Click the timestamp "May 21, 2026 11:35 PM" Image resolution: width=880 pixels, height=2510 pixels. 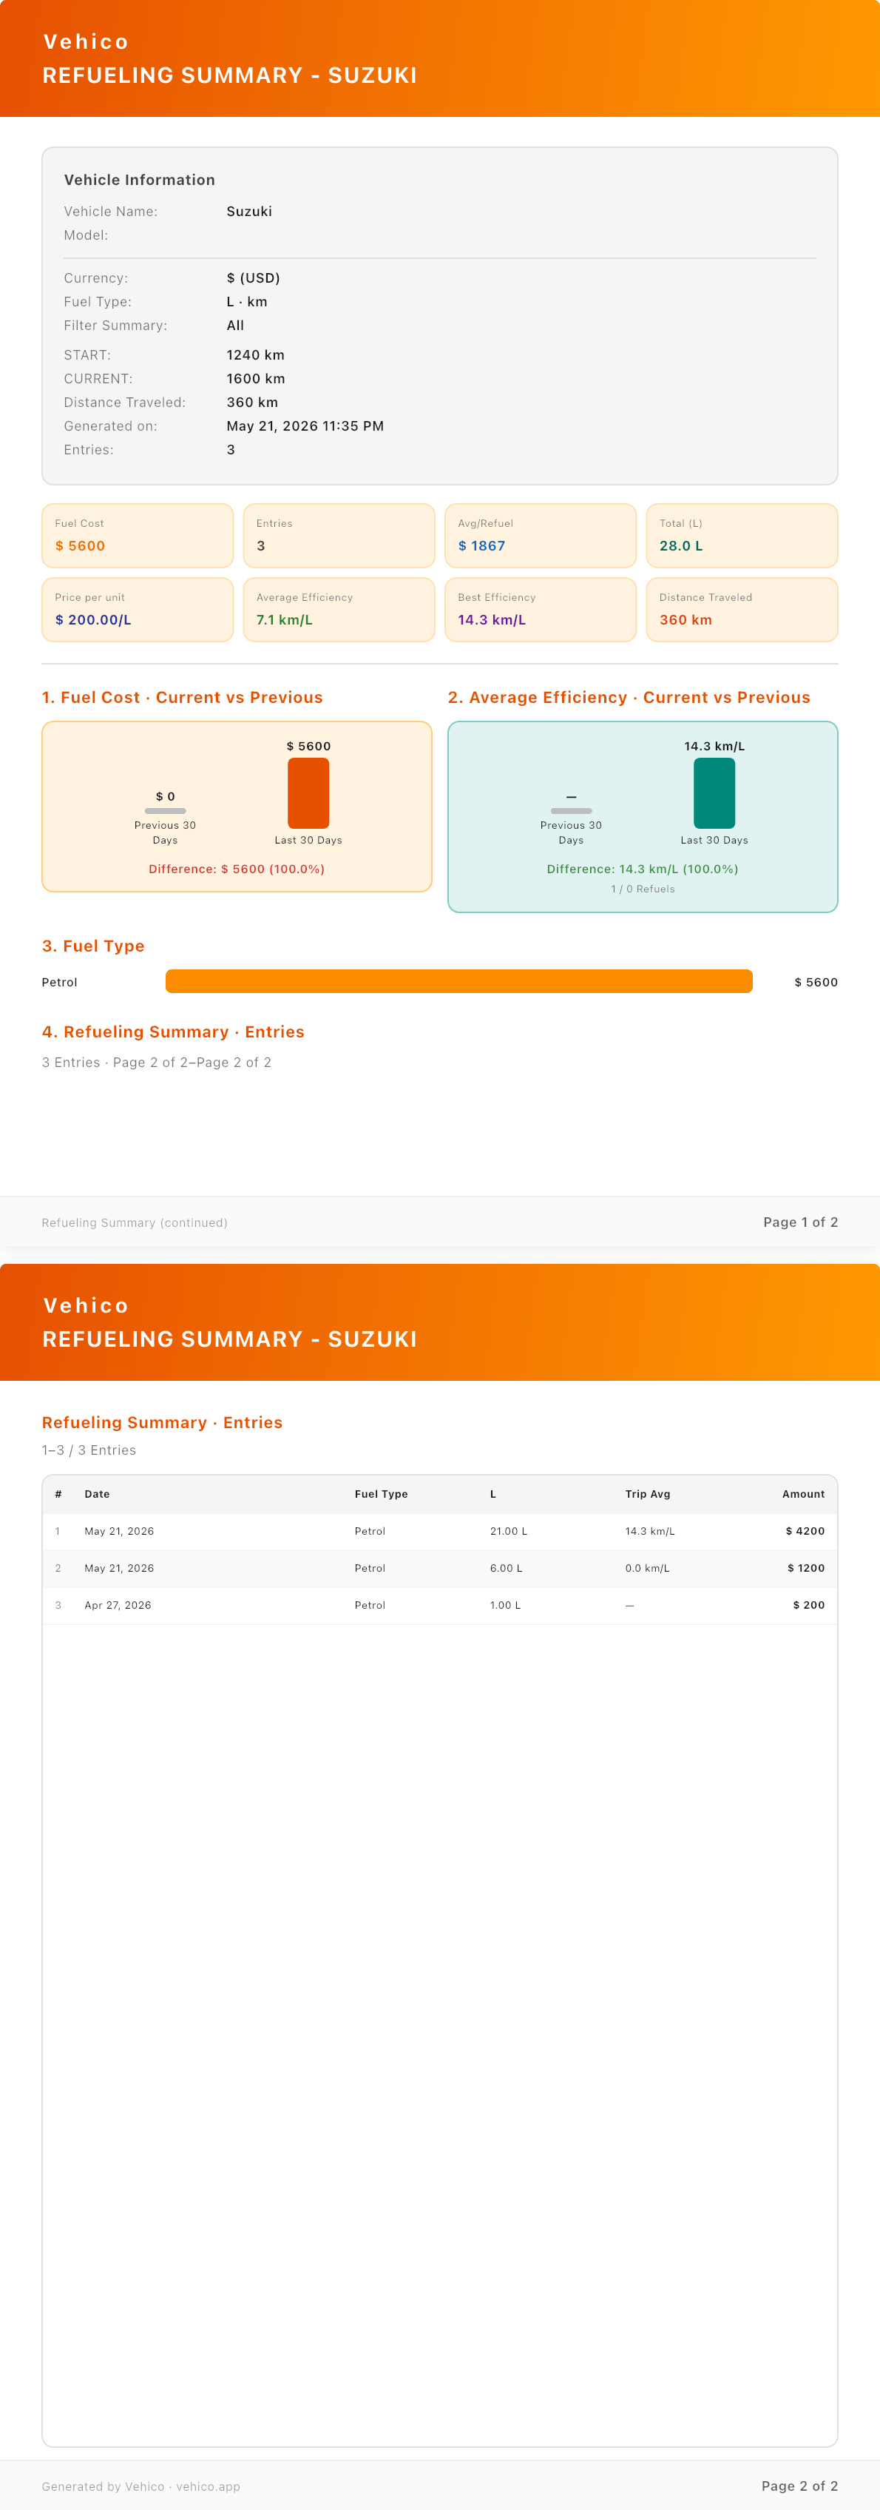pyautogui.click(x=305, y=425)
